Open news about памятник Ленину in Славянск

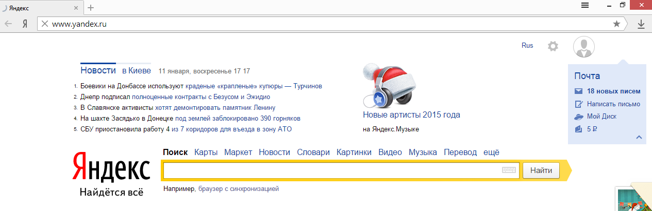click(178, 108)
